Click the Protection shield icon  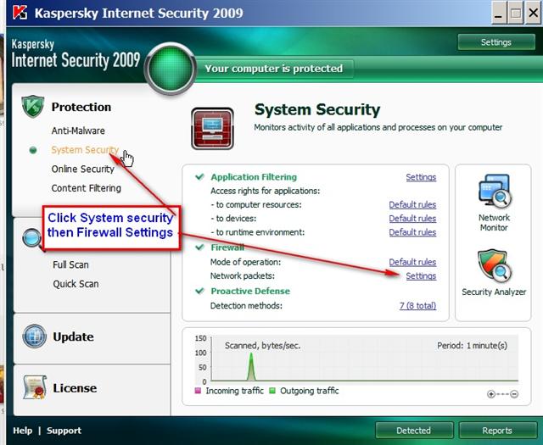(x=33, y=107)
